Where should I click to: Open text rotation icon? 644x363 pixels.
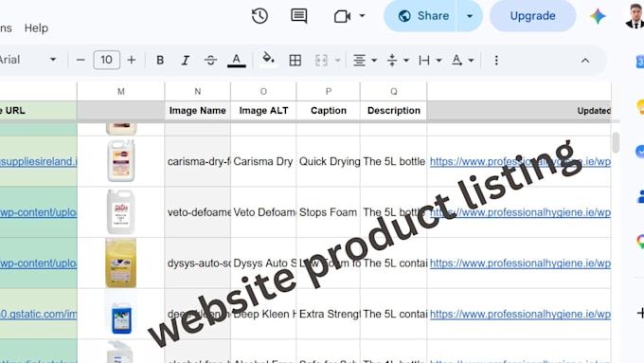pyautogui.click(x=456, y=61)
